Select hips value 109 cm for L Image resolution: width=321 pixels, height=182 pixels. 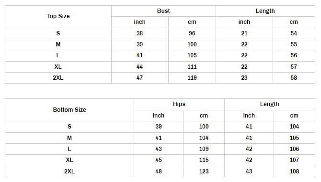[x=204, y=149]
